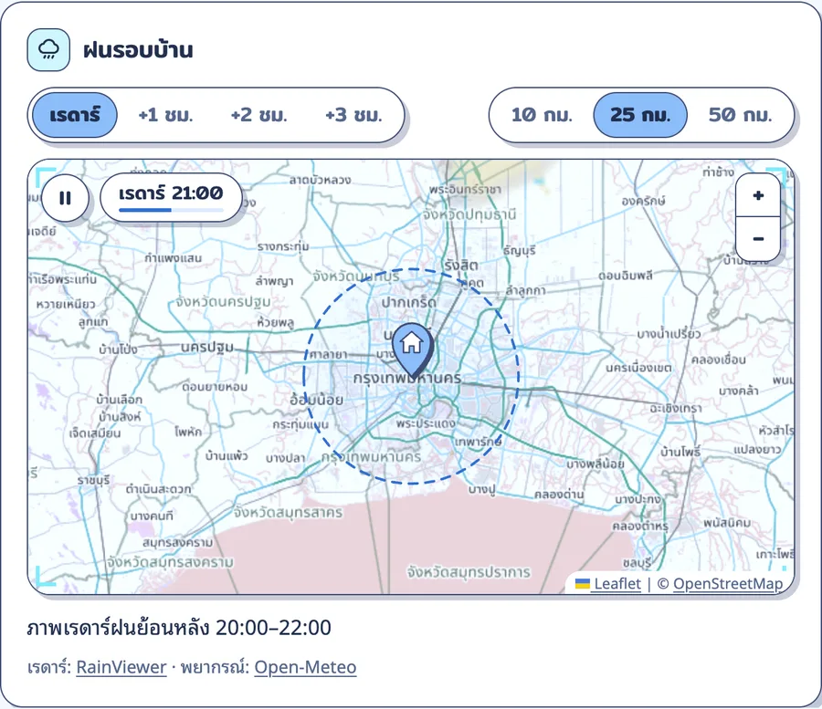The width and height of the screenshot is (822, 709).
Task: Click the ฉะเชิงเทรา map label
Action: tap(675, 408)
